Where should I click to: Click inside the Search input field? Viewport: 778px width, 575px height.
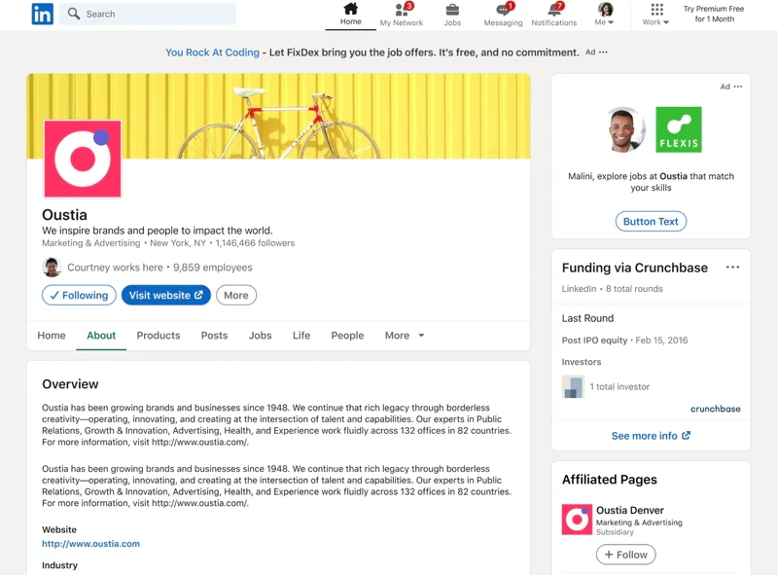146,14
